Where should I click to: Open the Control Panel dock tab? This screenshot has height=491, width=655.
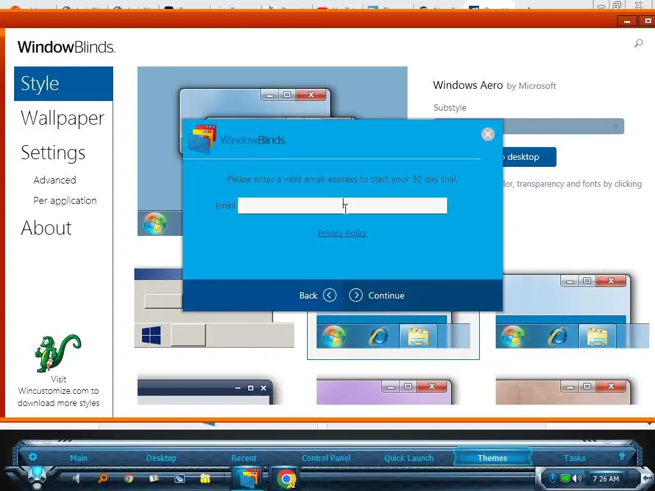point(326,458)
